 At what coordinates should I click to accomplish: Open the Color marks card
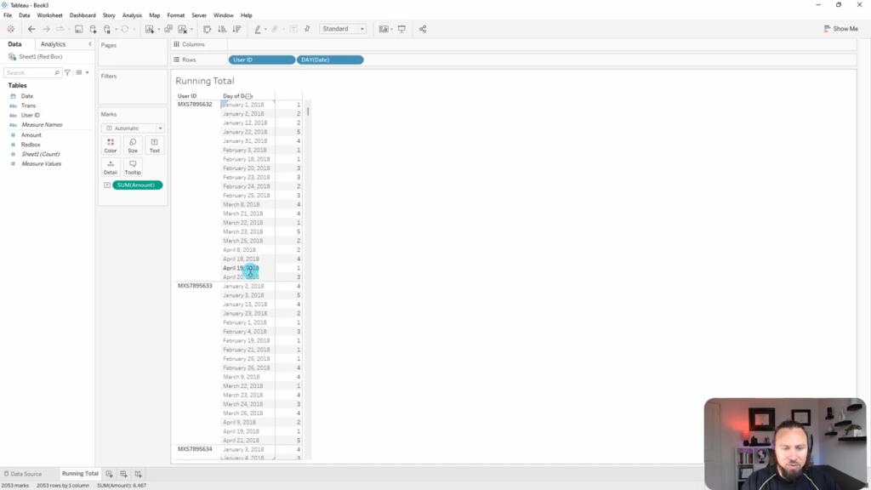[111, 145]
